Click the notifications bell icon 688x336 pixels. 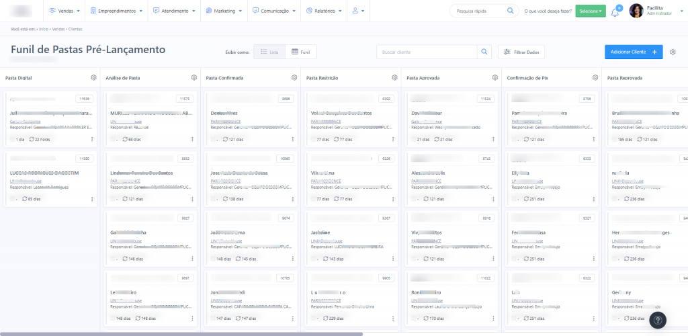click(614, 11)
